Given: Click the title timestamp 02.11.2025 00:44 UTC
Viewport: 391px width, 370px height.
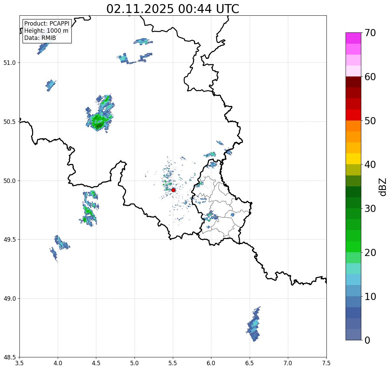Looking at the screenshot, I should [172, 9].
